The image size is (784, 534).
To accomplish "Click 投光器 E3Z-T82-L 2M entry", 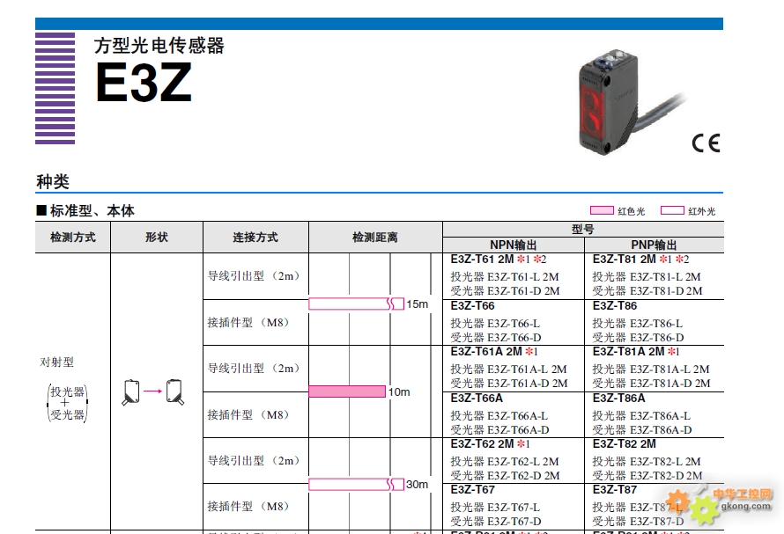I will (x=647, y=462).
